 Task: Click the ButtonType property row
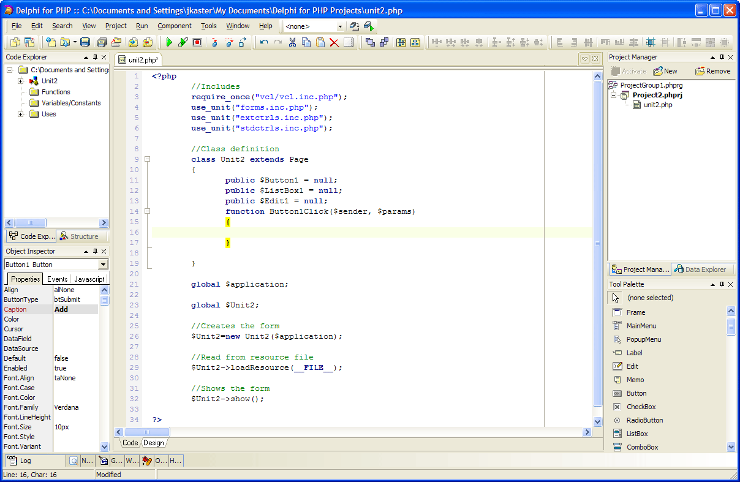(x=50, y=299)
